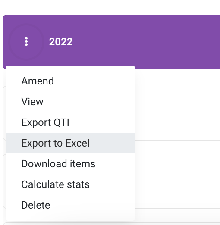The height and width of the screenshot is (225, 220).
Task: Click the first card behind the menu
Action: 177,113
